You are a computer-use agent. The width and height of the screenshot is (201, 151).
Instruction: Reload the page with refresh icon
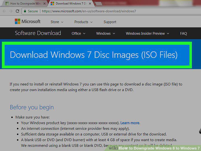17,11
